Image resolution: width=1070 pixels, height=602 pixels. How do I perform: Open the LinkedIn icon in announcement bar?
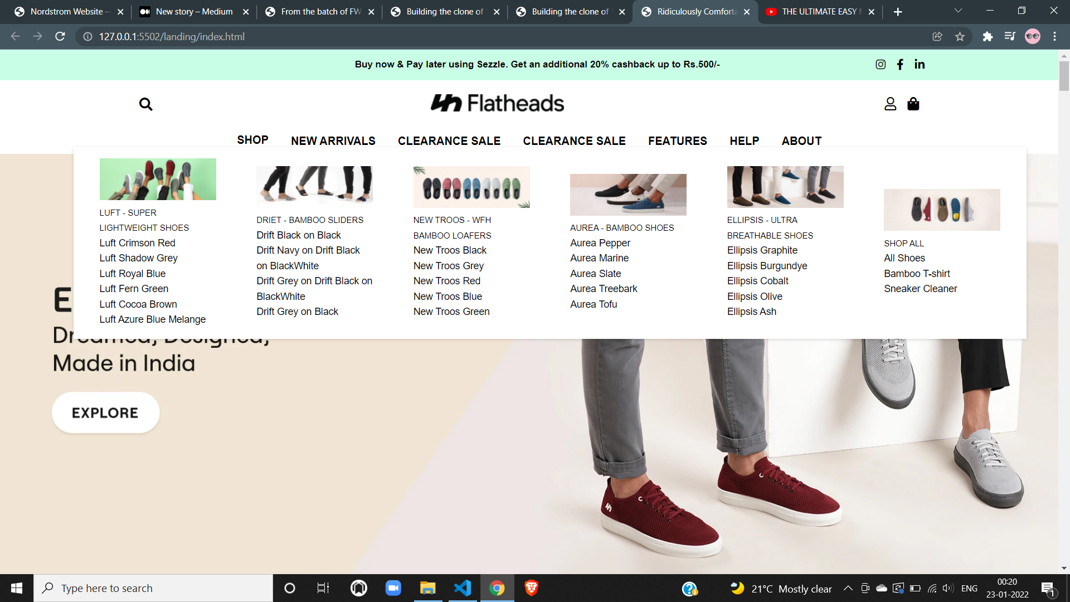920,65
